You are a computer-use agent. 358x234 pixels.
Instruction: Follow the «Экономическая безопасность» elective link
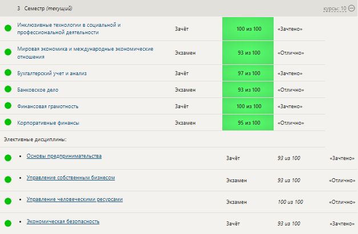(x=63, y=221)
